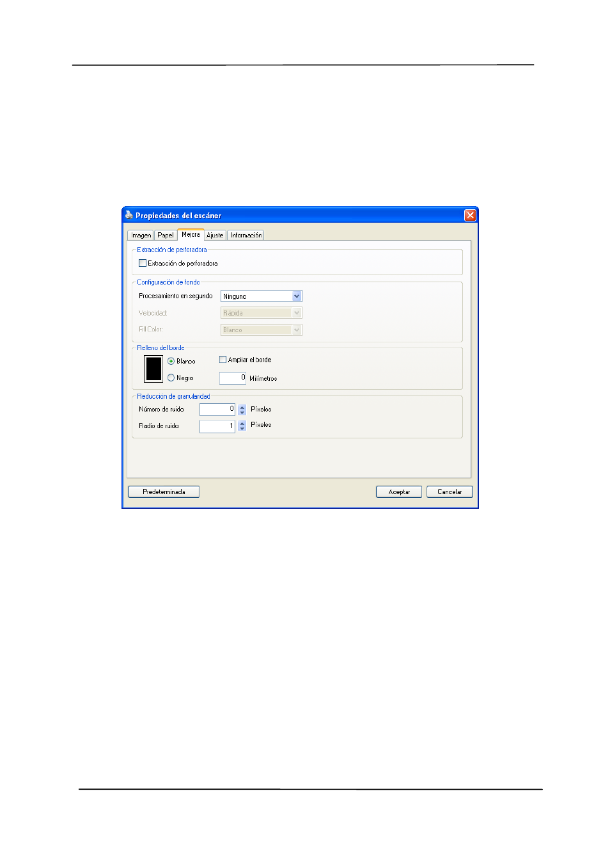Switch to the Papel tab

tap(166, 236)
